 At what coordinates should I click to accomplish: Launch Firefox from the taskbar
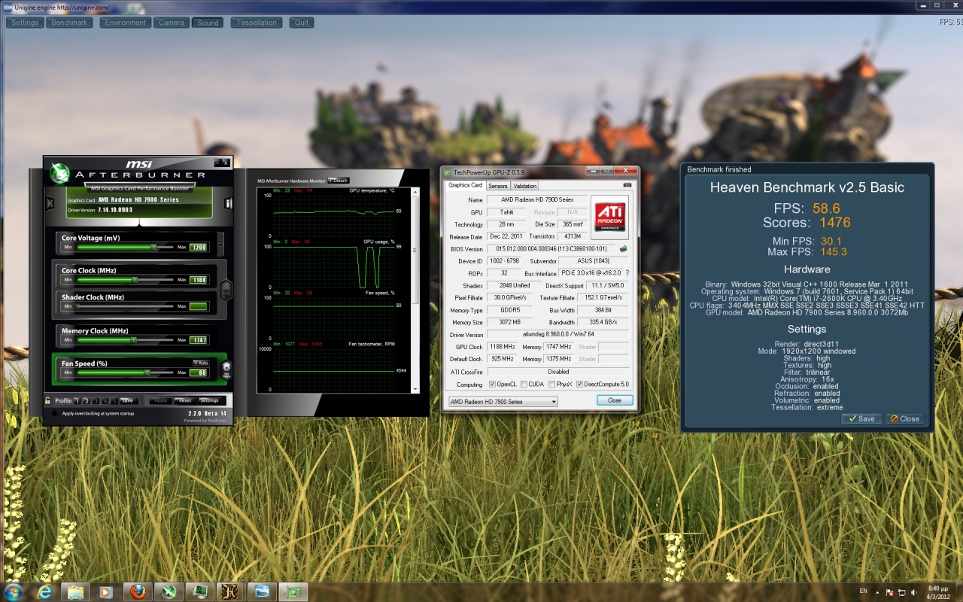click(137, 592)
